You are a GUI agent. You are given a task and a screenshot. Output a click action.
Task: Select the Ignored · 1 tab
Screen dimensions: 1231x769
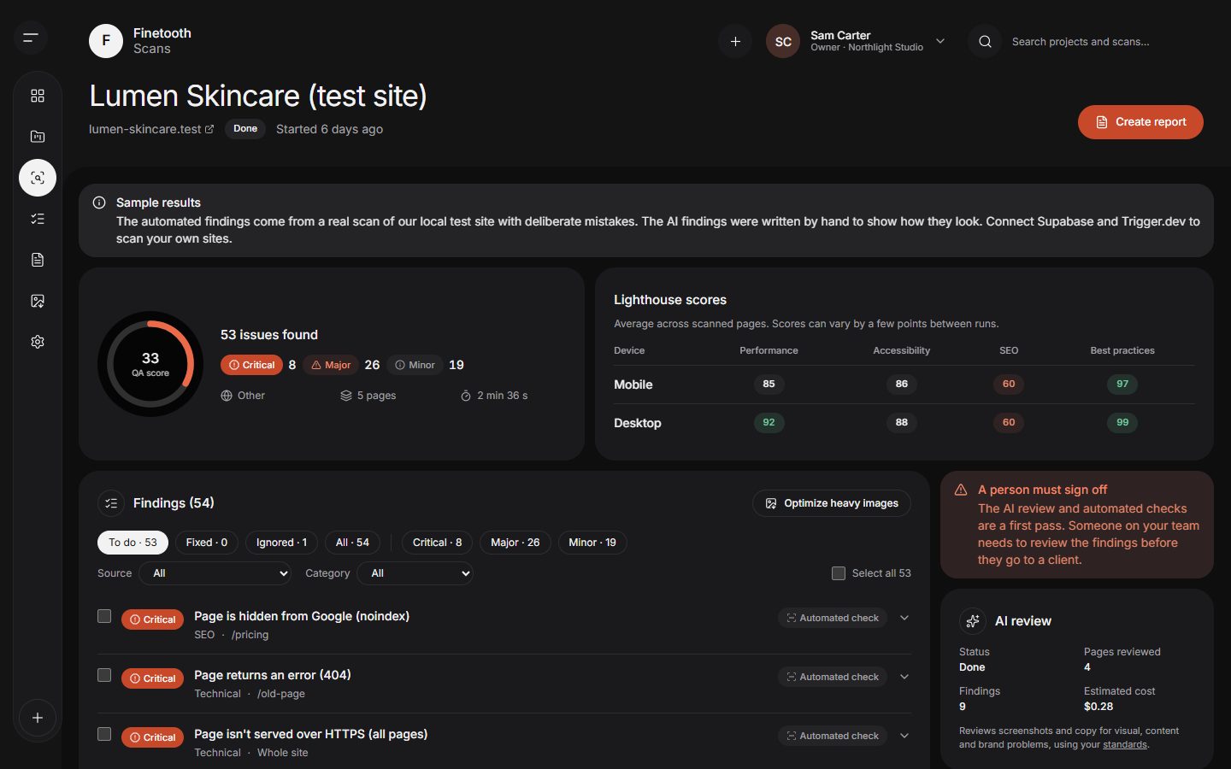click(x=281, y=543)
